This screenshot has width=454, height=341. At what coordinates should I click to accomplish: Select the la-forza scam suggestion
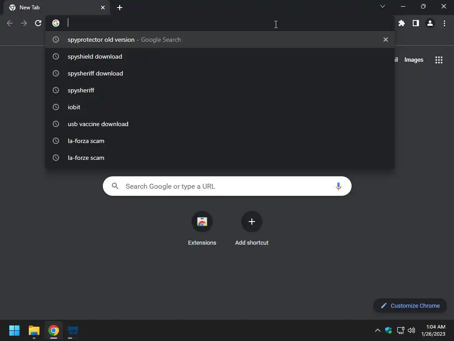tap(220, 141)
